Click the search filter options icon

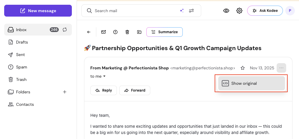(x=191, y=11)
